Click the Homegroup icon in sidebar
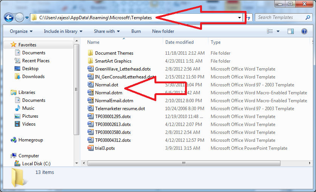 pos(14,140)
